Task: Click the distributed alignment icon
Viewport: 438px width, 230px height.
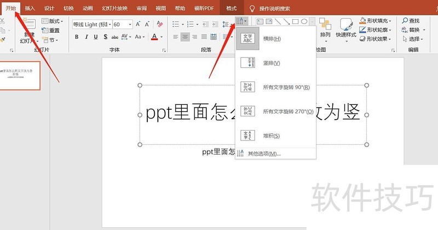Action: click(x=214, y=37)
